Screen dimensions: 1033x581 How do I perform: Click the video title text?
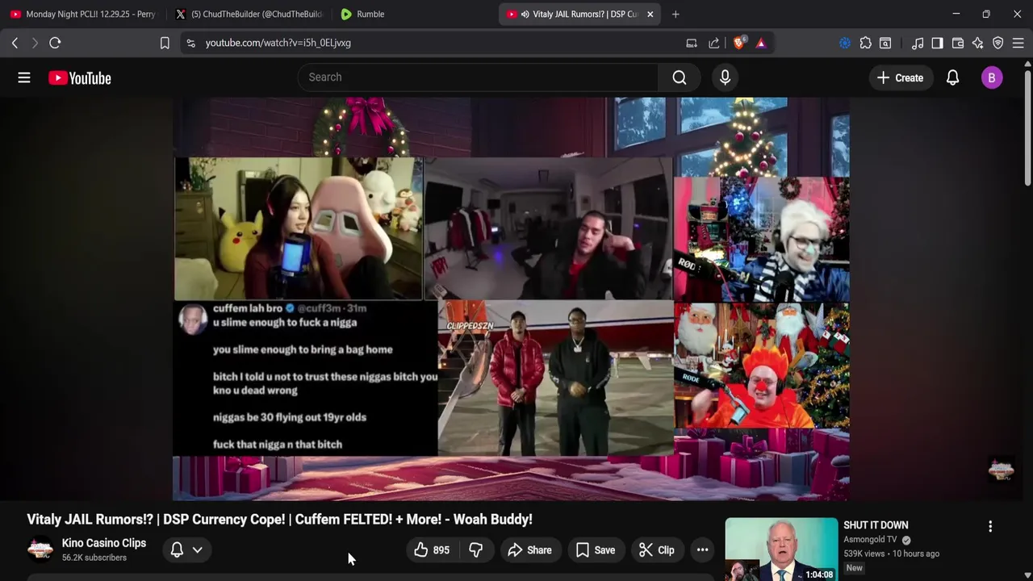click(x=280, y=519)
